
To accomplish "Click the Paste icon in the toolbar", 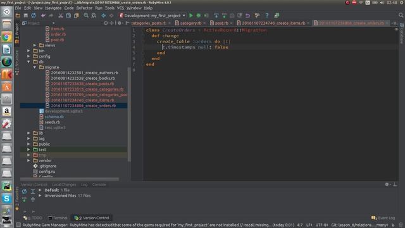I will (x=77, y=16).
